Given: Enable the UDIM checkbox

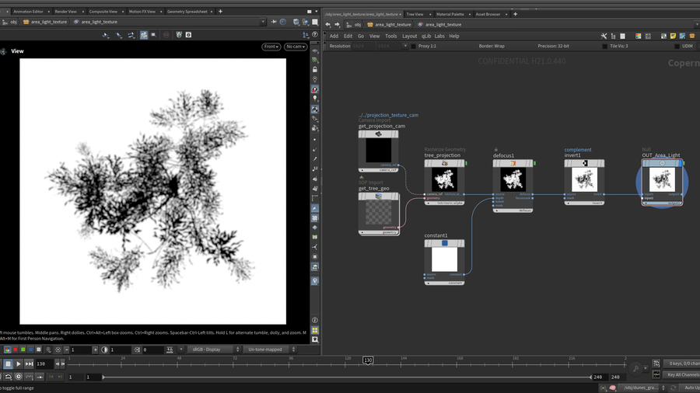Looking at the screenshot, I should (677, 46).
